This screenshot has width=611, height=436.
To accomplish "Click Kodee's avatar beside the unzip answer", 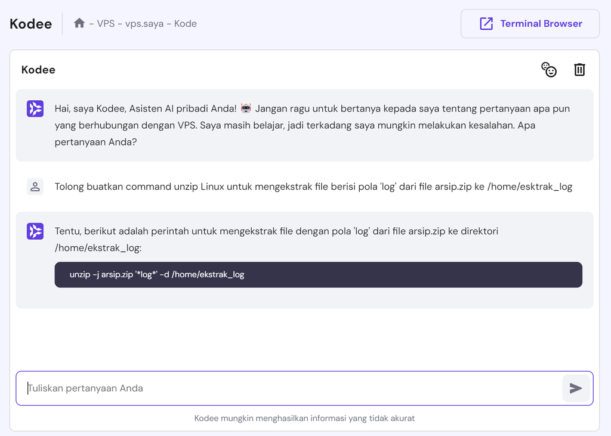I will 35,231.
